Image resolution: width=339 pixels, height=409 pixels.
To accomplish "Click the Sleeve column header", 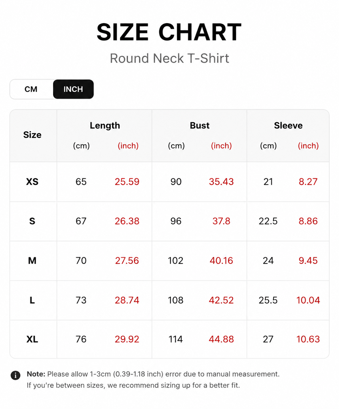I will click(x=288, y=126).
